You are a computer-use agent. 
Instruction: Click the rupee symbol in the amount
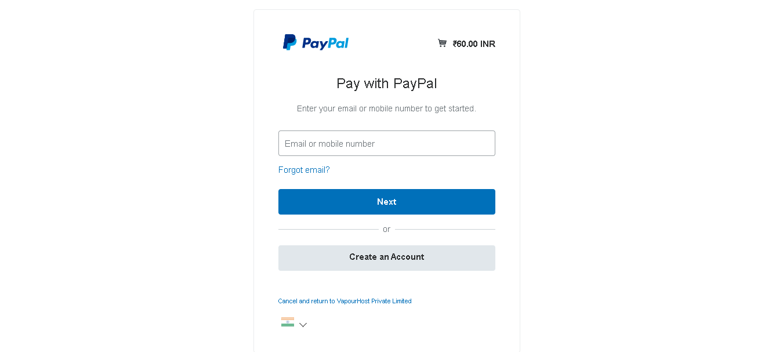[455, 43]
